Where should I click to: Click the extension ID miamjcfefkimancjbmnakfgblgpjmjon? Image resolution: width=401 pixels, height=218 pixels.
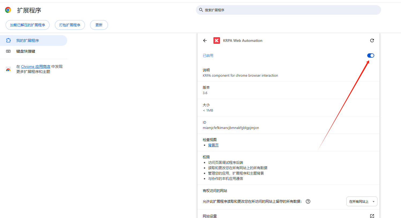point(231,128)
